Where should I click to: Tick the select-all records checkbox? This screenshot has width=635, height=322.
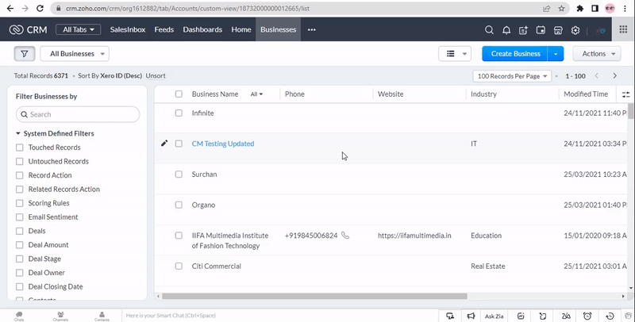point(179,94)
